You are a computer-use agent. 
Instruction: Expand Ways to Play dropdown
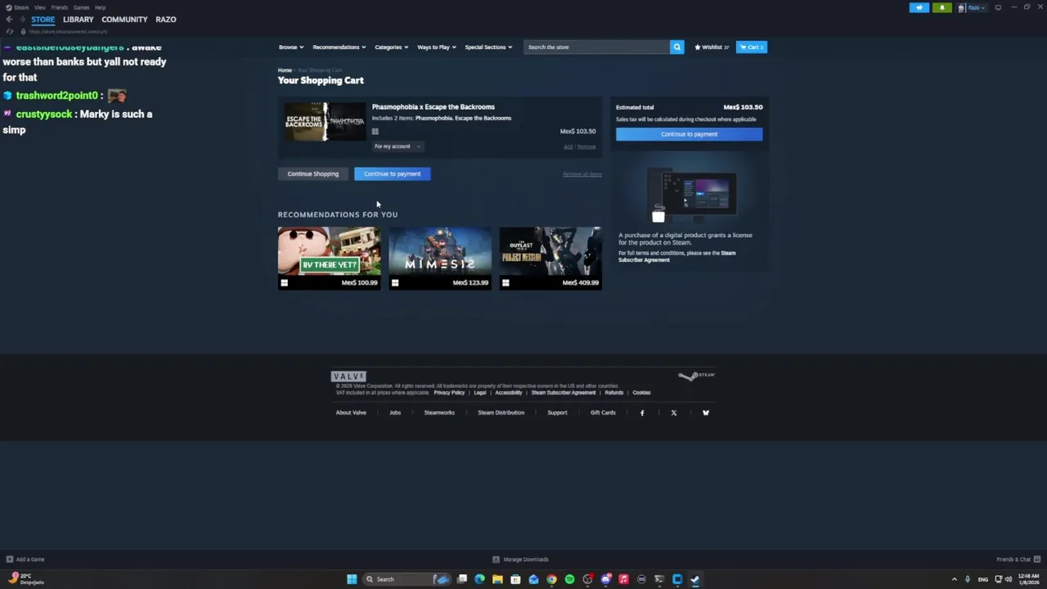[x=436, y=47]
